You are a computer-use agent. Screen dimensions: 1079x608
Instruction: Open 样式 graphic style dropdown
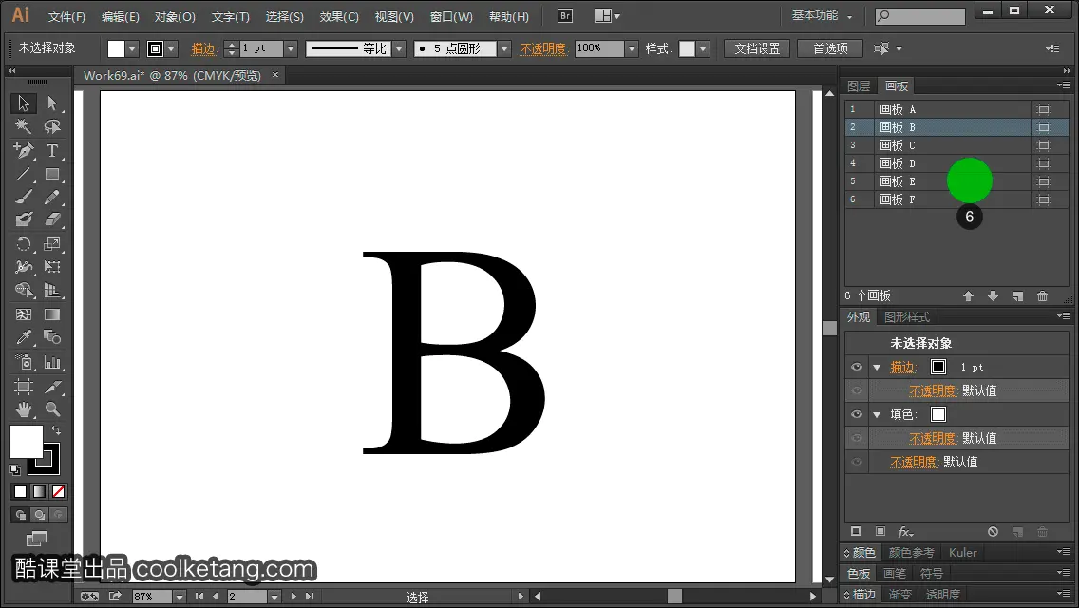703,48
